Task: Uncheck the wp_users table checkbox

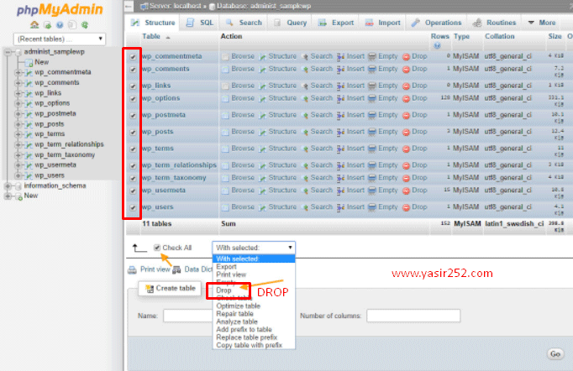Action: [133, 207]
